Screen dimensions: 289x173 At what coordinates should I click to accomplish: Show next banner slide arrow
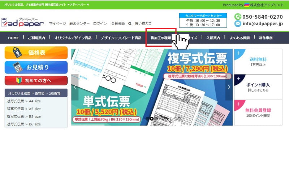pos(229,87)
